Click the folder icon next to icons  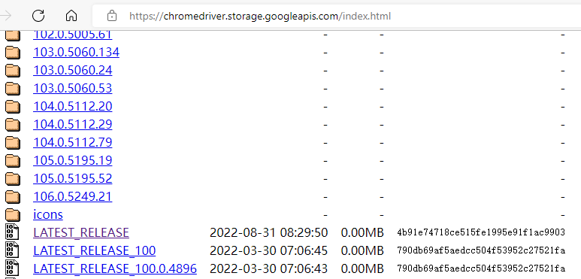(13, 215)
